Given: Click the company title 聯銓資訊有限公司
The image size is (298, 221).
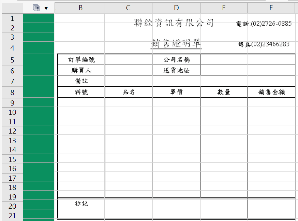Looking at the screenshot, I should click(x=174, y=23).
